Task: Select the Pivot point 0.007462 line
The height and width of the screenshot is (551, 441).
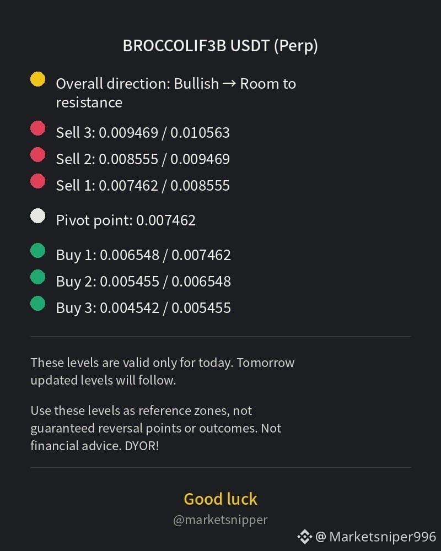Action: point(126,221)
